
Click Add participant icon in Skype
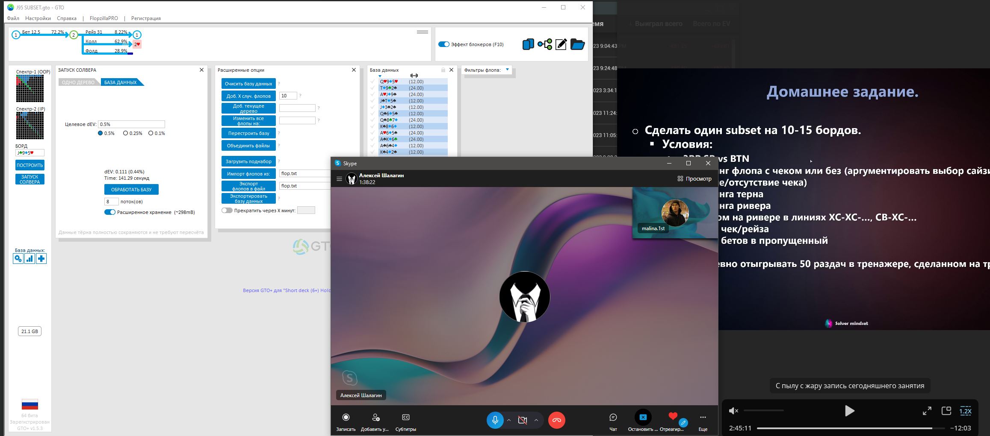(x=375, y=417)
